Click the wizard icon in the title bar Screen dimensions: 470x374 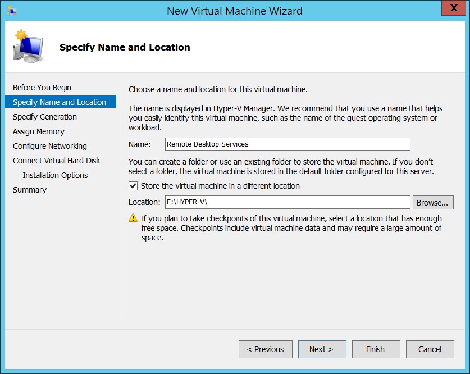[x=11, y=11]
